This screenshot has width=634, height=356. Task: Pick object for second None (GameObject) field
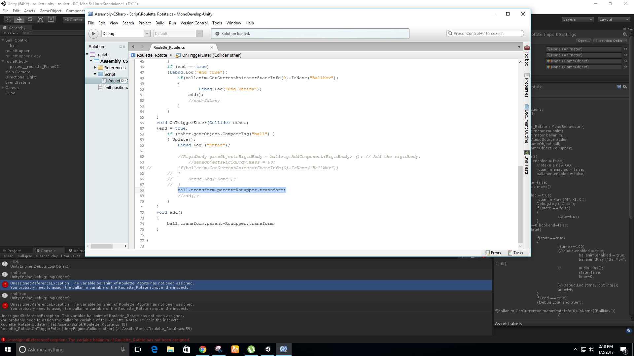tap(625, 67)
